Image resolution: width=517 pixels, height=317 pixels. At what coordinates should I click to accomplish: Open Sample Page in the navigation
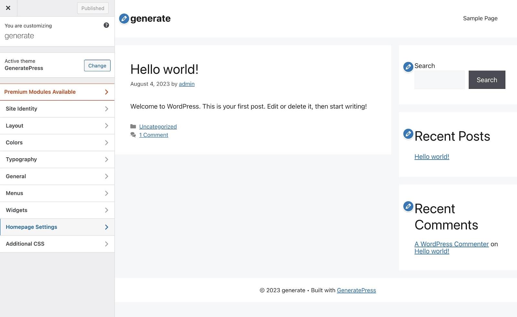480,18
